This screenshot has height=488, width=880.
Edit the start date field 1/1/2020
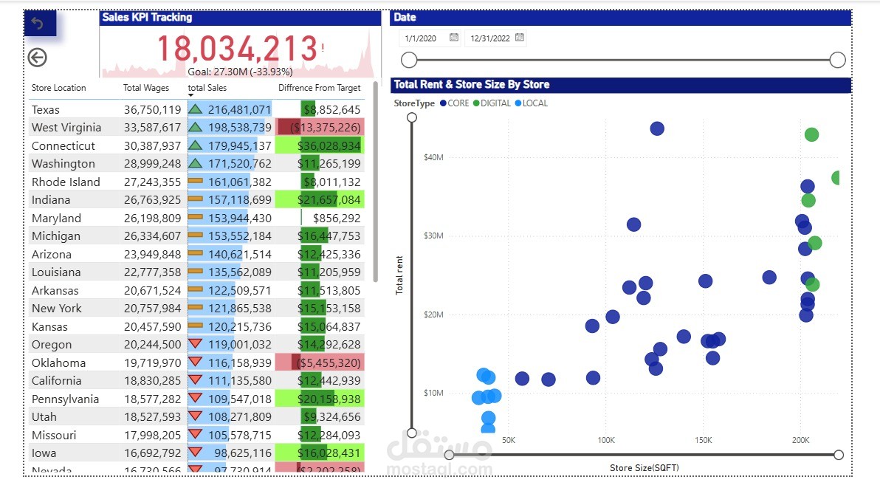coord(420,38)
